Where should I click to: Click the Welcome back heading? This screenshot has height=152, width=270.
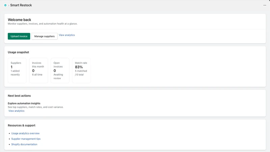coord(20,20)
